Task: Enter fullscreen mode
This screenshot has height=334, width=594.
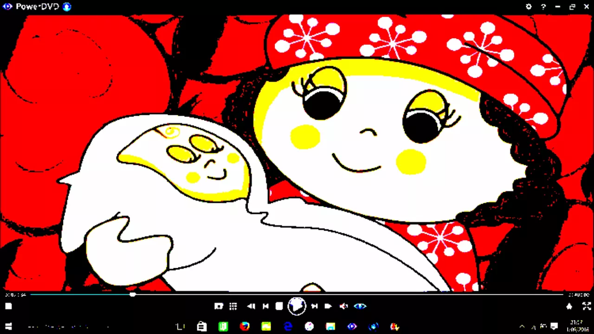Action: [x=587, y=306]
